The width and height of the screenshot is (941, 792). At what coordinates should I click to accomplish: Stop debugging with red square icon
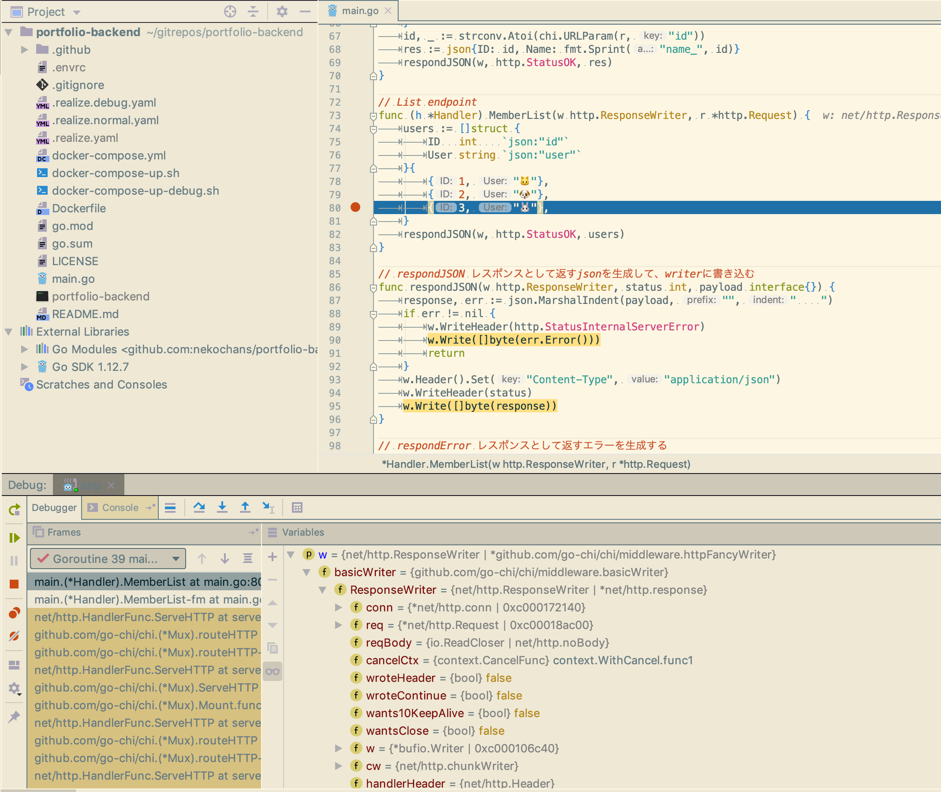tap(14, 584)
